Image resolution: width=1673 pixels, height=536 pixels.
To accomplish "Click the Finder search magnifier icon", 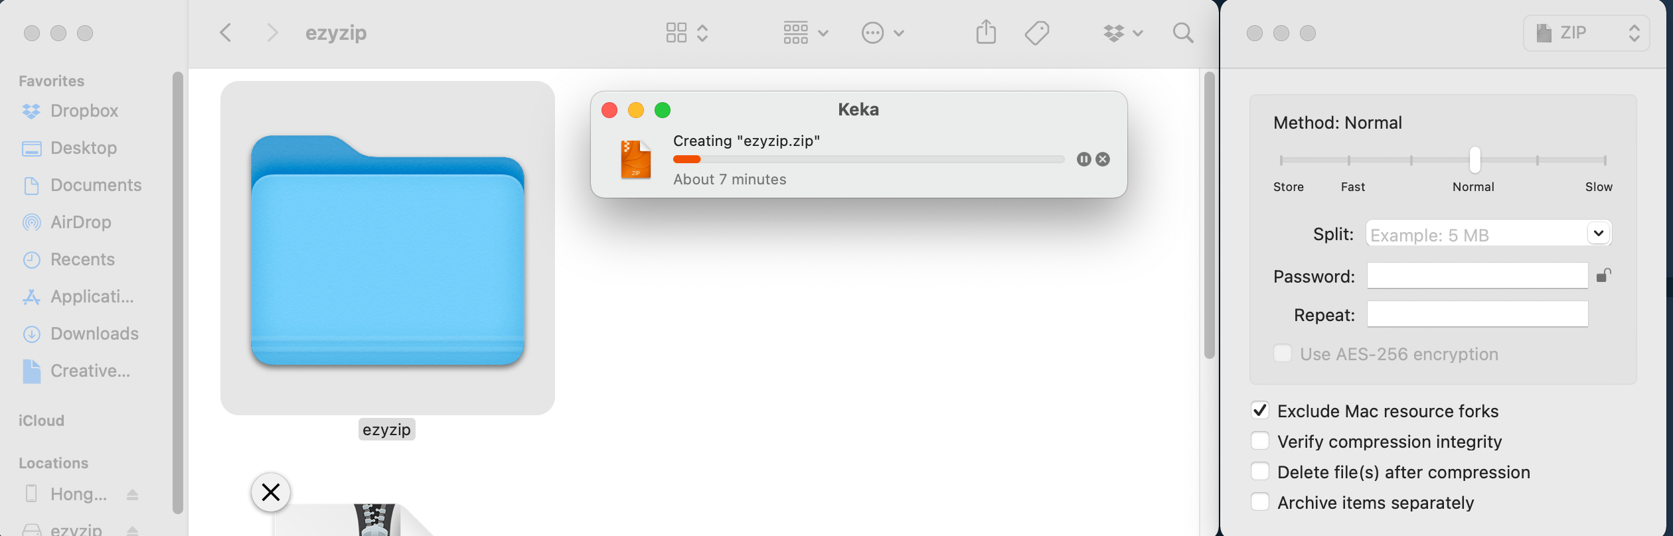I will point(1182,33).
